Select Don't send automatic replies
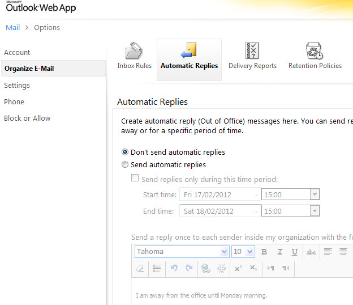This screenshot has width=353, height=305. pyautogui.click(x=125, y=152)
